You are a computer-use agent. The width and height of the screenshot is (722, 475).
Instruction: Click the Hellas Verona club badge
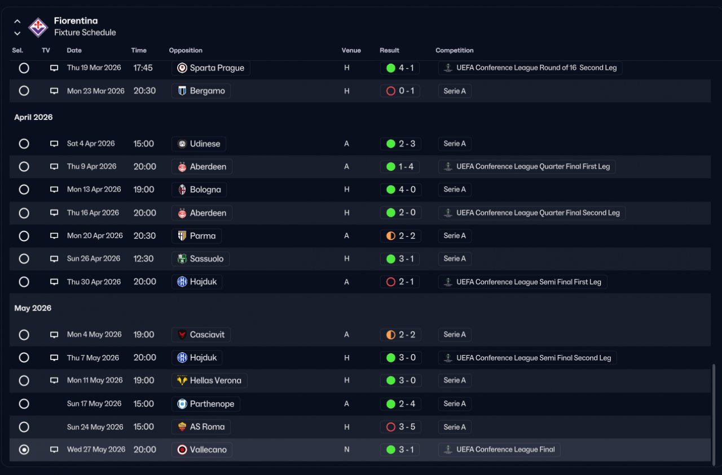point(182,381)
